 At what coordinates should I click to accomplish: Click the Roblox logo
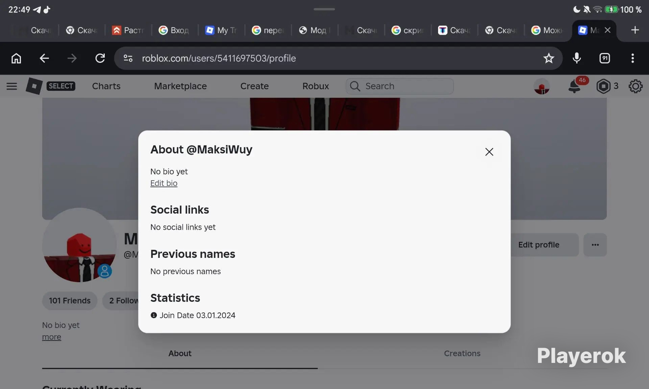pos(34,86)
